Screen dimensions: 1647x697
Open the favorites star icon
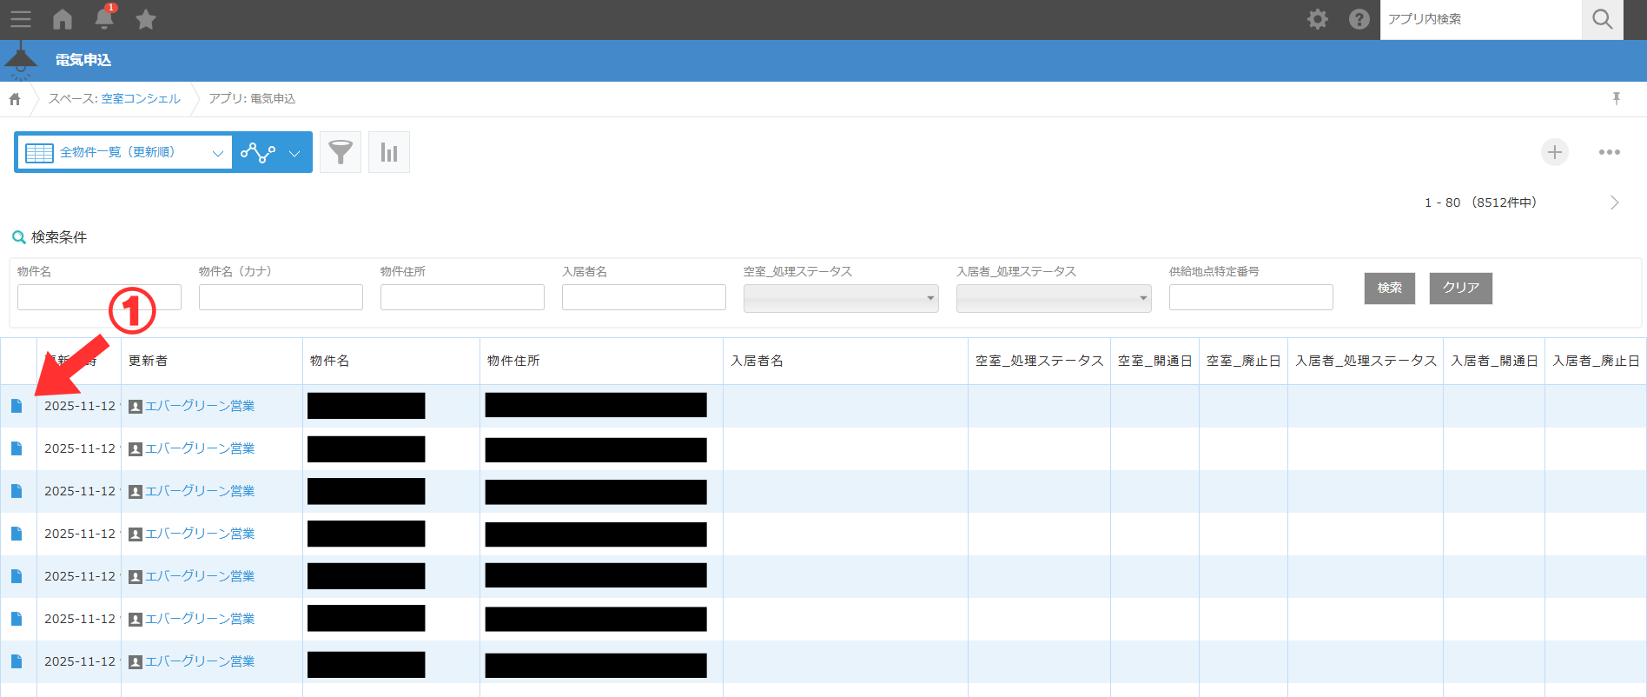click(x=146, y=19)
